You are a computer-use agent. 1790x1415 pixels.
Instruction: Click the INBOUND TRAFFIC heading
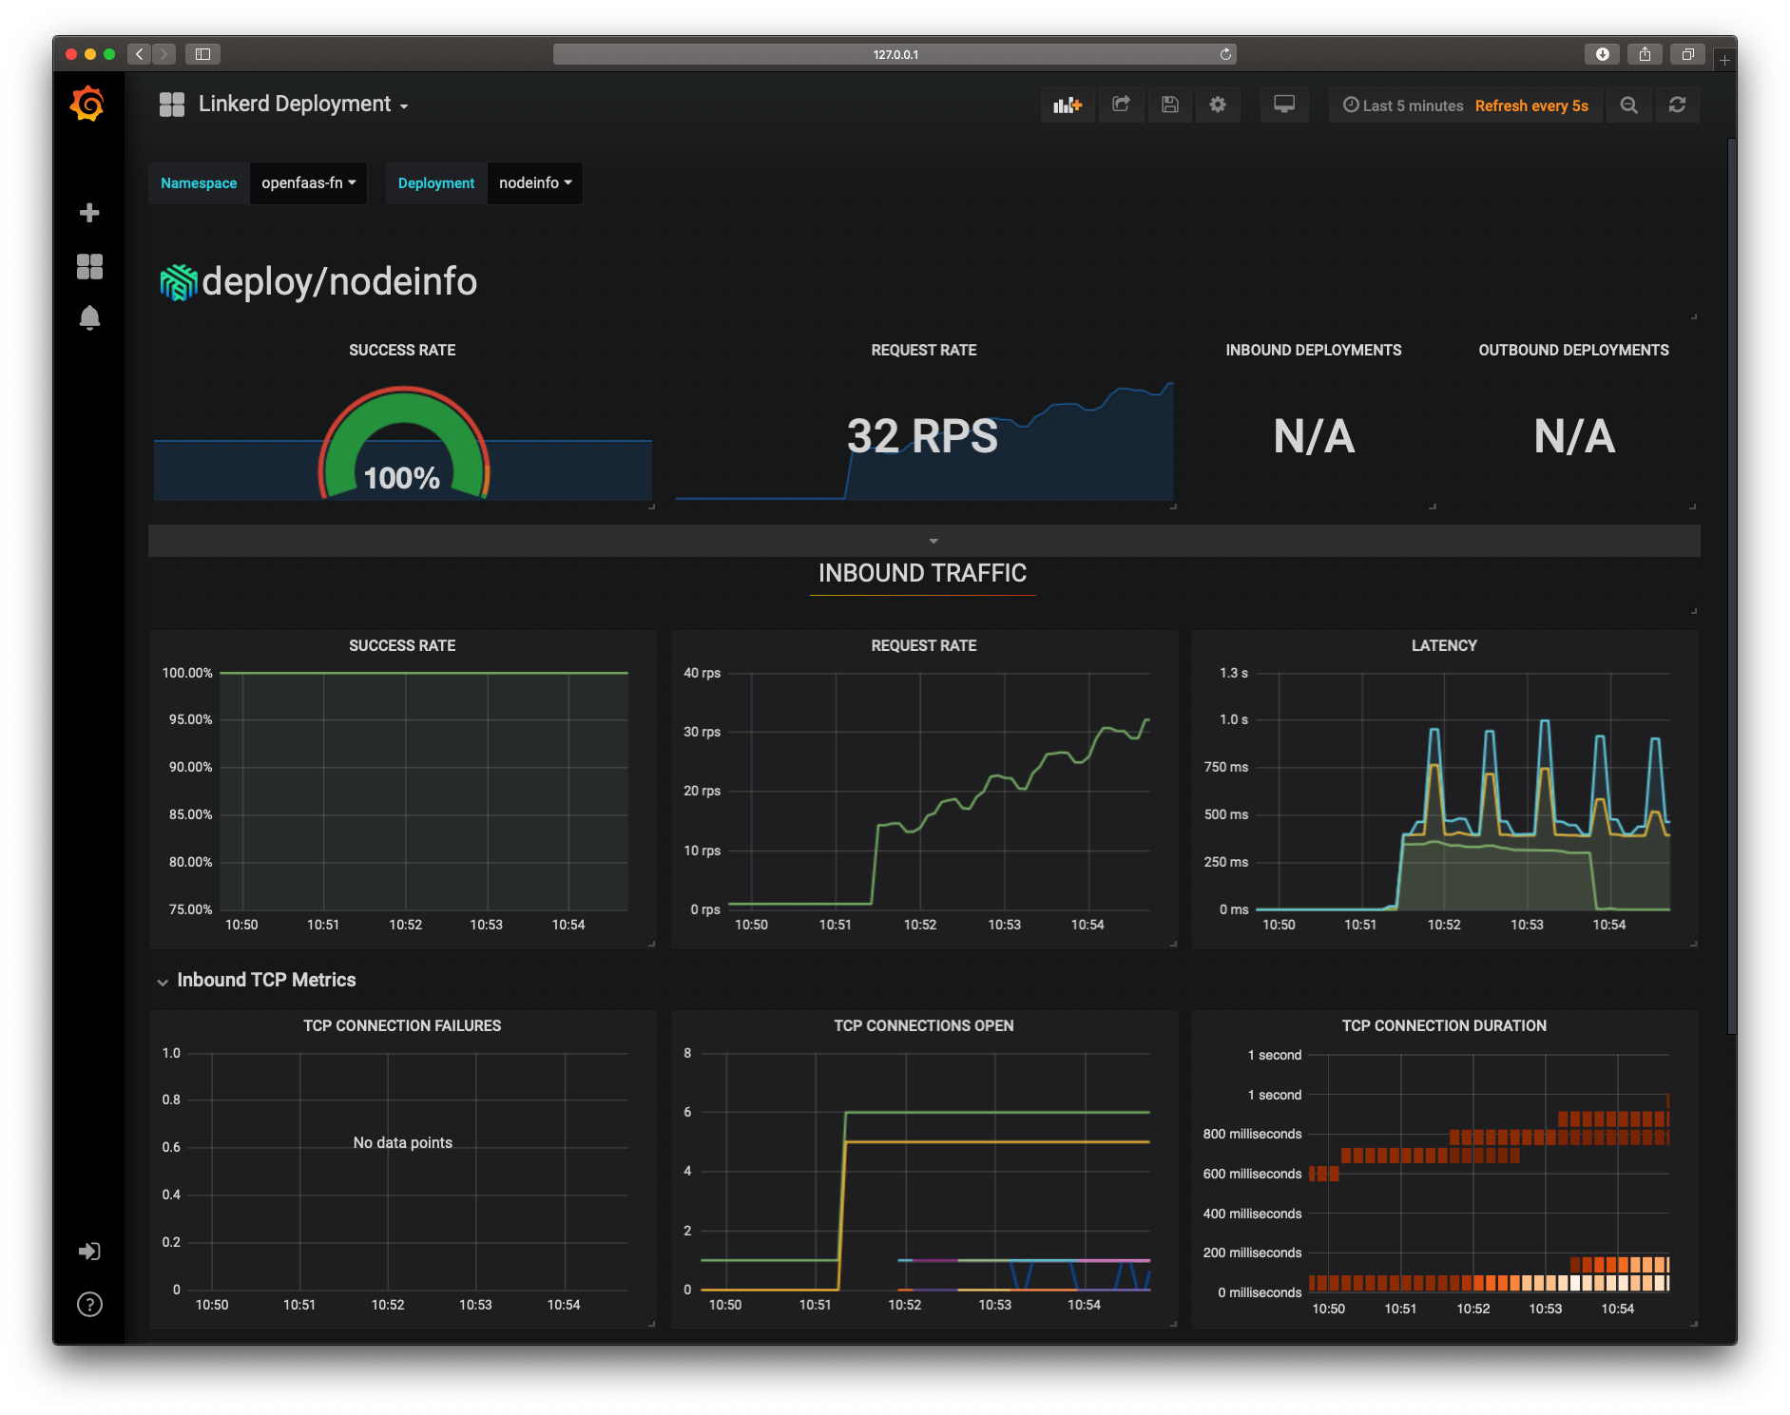click(x=922, y=573)
